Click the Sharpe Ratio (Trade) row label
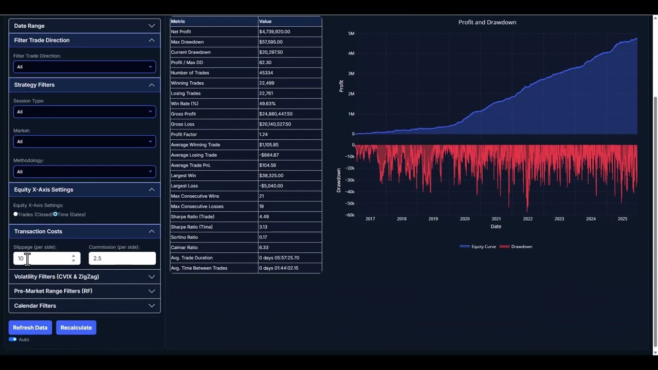 coord(192,217)
